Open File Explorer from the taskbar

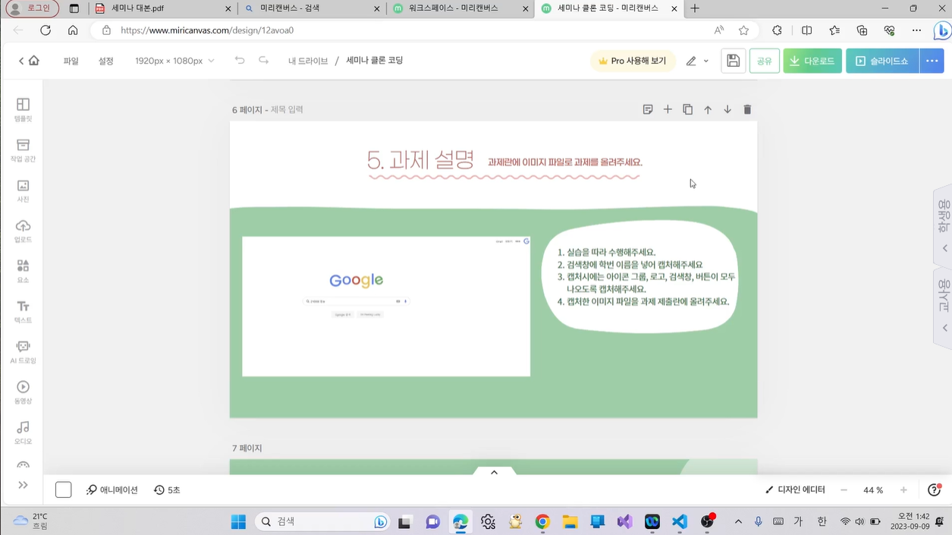coord(570,521)
